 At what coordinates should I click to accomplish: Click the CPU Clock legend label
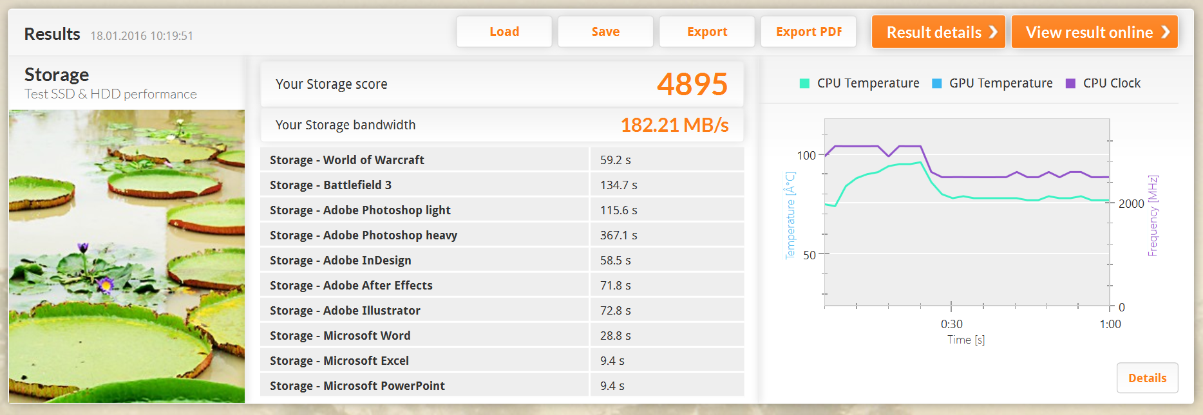[1112, 83]
